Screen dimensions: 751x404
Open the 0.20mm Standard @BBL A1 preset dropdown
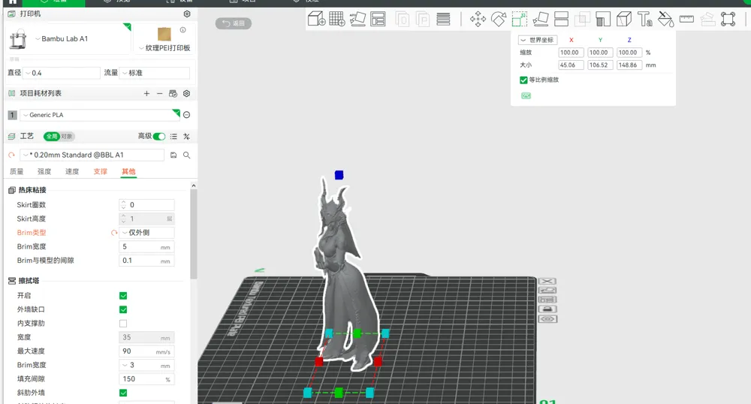point(92,155)
